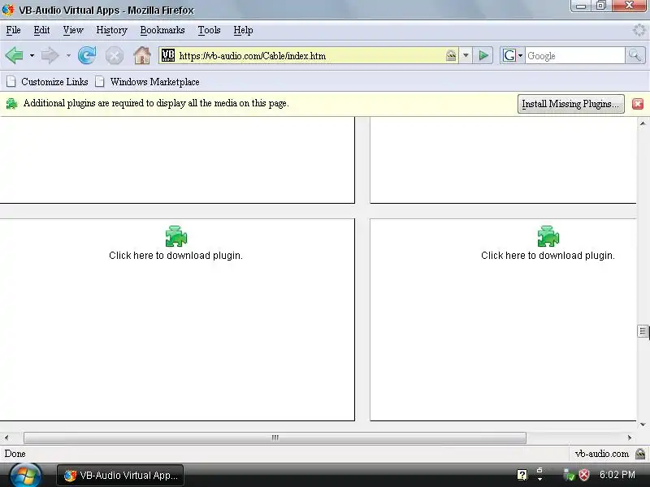The height and width of the screenshot is (487, 650).
Task: Open the Customize Links bookmark
Action: 47,82
